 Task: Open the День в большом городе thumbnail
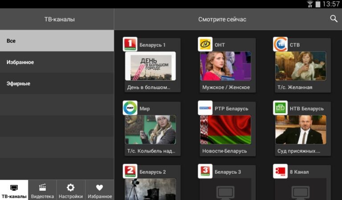pos(150,66)
